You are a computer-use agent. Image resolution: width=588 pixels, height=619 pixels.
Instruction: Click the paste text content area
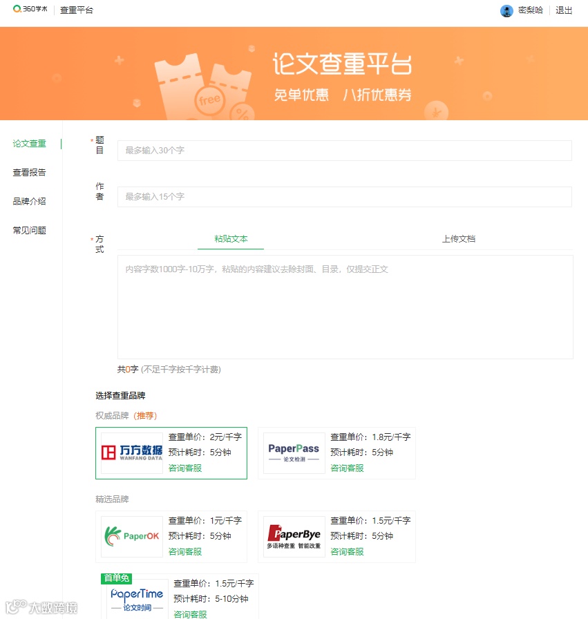pos(345,307)
